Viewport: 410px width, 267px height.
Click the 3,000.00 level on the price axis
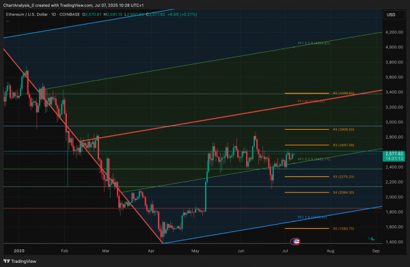(394, 122)
